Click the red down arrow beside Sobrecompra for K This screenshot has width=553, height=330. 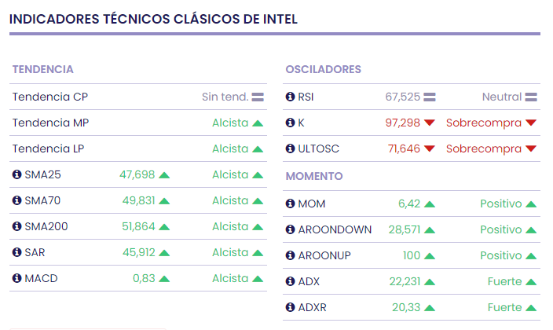tap(531, 123)
